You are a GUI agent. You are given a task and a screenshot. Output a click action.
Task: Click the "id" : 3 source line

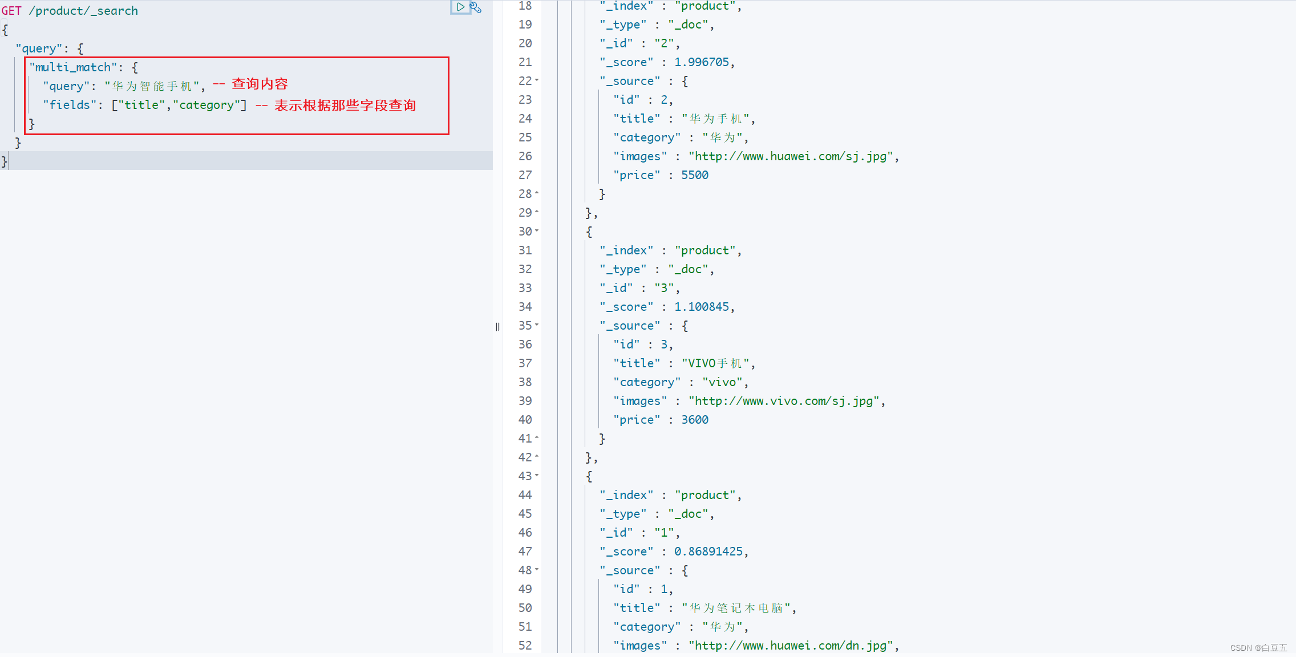643,344
